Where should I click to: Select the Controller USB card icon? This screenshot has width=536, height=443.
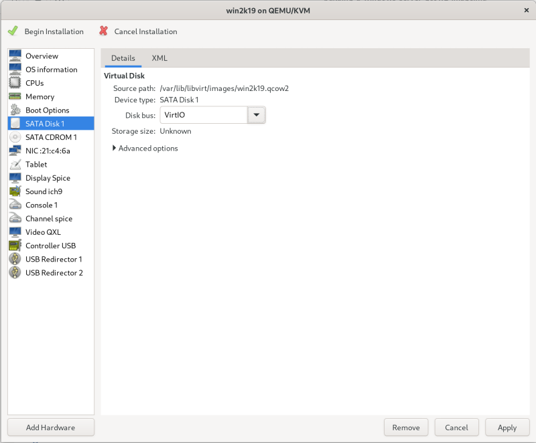(15, 246)
